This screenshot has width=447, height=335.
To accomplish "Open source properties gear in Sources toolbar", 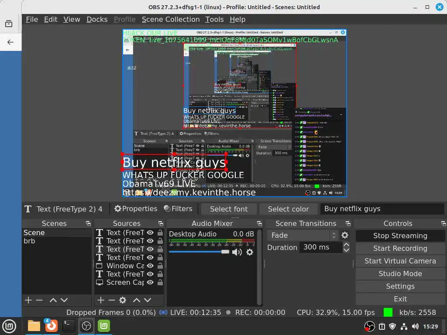I will coord(123,300).
